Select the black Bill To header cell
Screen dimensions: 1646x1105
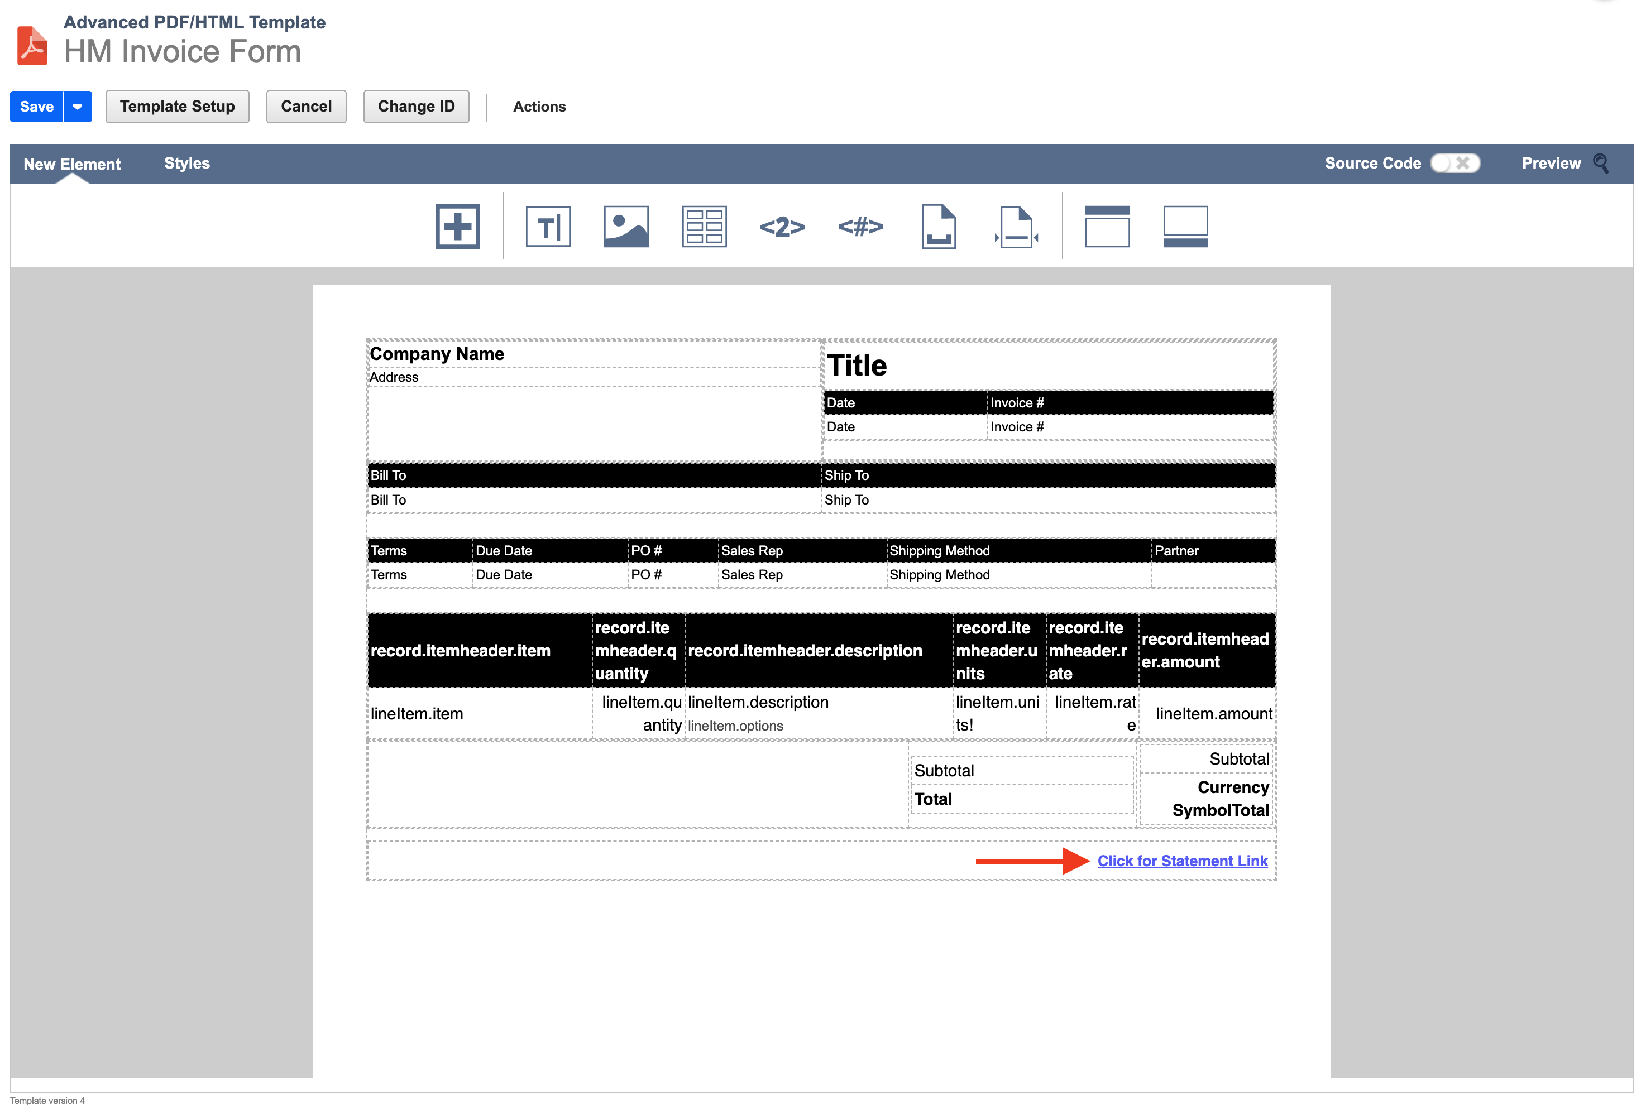594,475
